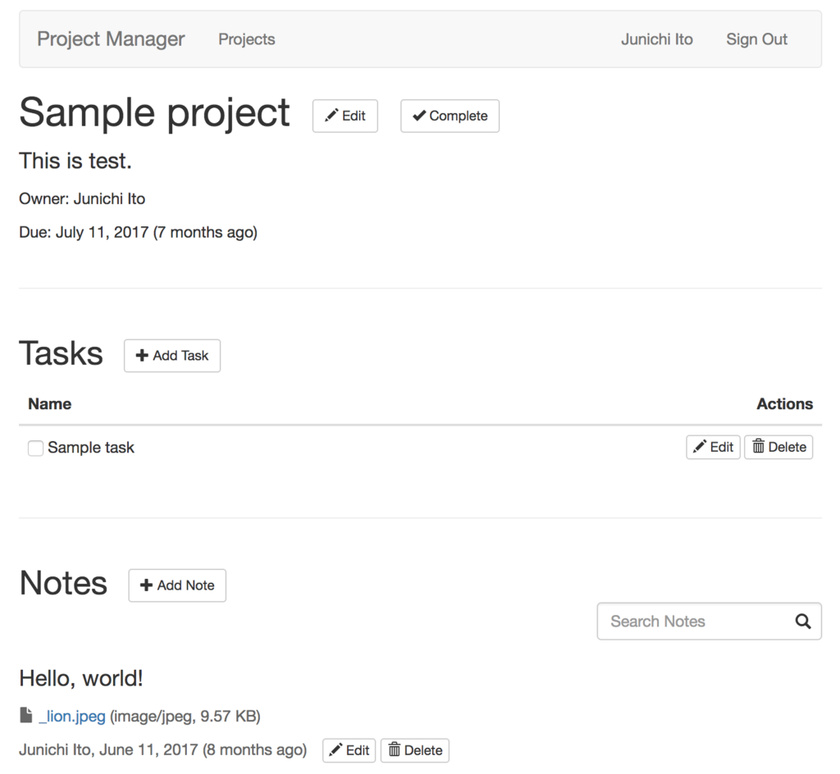Click the Sample task label text
The height and width of the screenshot is (774, 840).
[91, 448]
